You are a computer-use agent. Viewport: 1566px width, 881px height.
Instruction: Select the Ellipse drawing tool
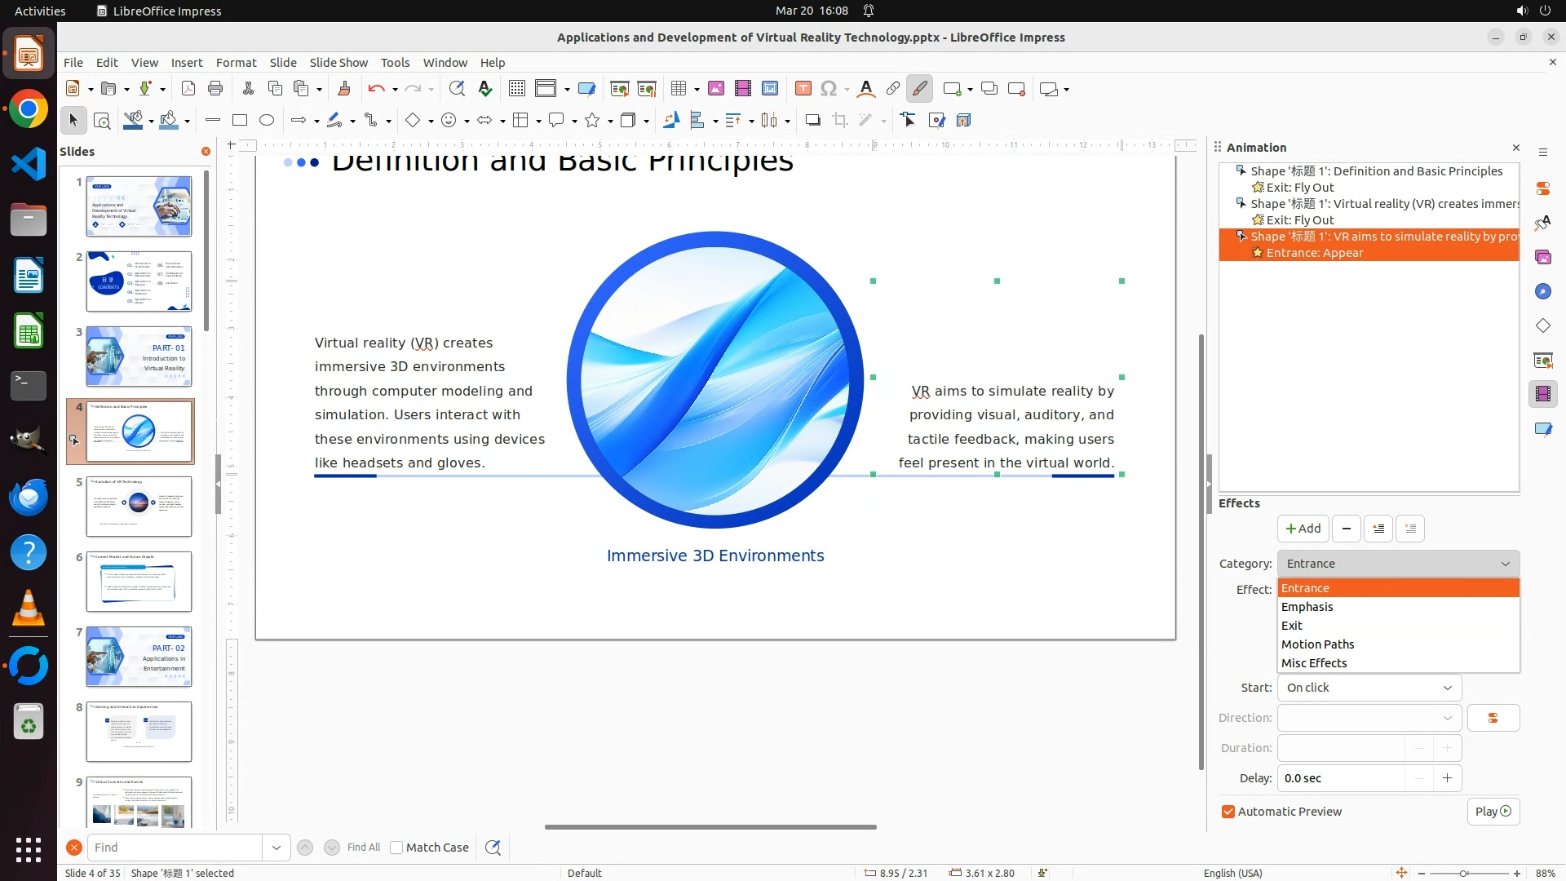pyautogui.click(x=267, y=121)
